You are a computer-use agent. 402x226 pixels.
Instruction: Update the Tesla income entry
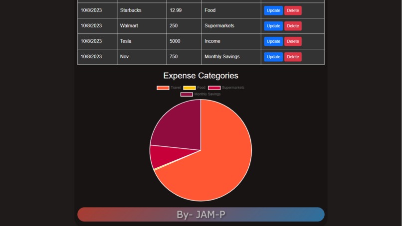coord(273,41)
